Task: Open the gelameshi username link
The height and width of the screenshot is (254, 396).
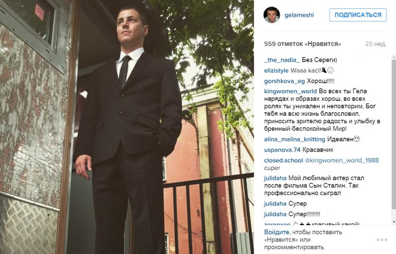Action: [299, 15]
